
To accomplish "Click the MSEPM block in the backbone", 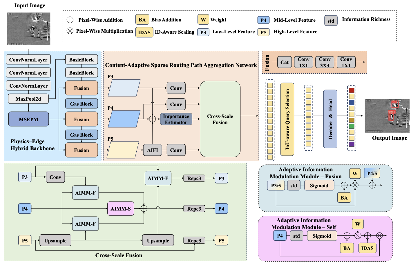I will point(28,119).
